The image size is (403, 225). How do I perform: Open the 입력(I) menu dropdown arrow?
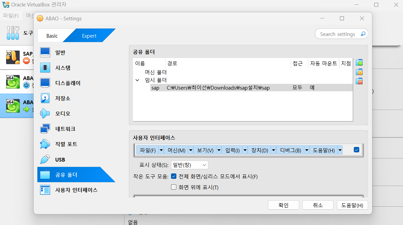[245, 150]
